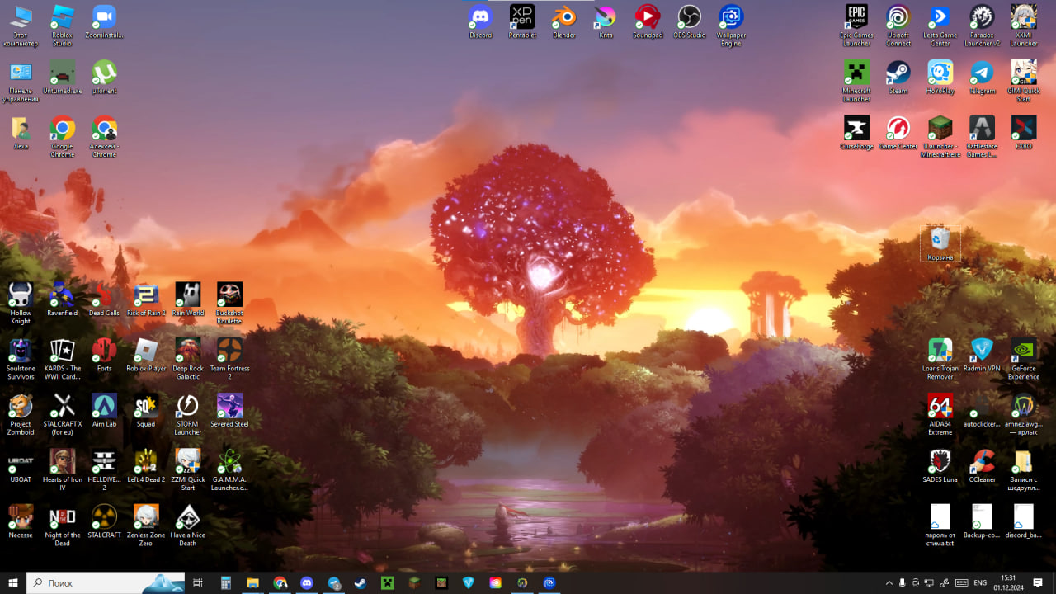Screen dimensions: 1056x594
Task: Select HELLDIVERS 2 shortcut
Action: pos(104,469)
